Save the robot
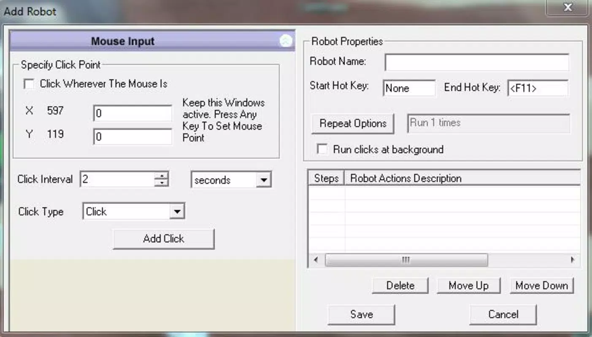Screen dimensions: 592x337 361,315
